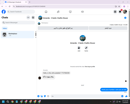130x104 pixels.
Task: Choose a GIF icon in composer
Action: coord(48,96)
